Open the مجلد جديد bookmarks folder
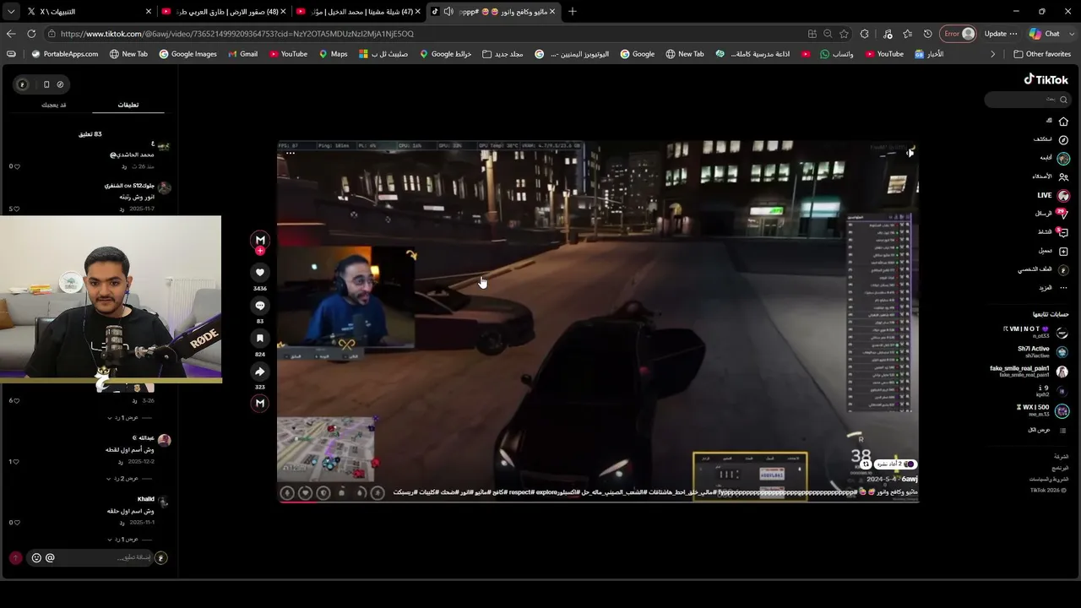Screen dimensions: 1081x608 [502, 54]
